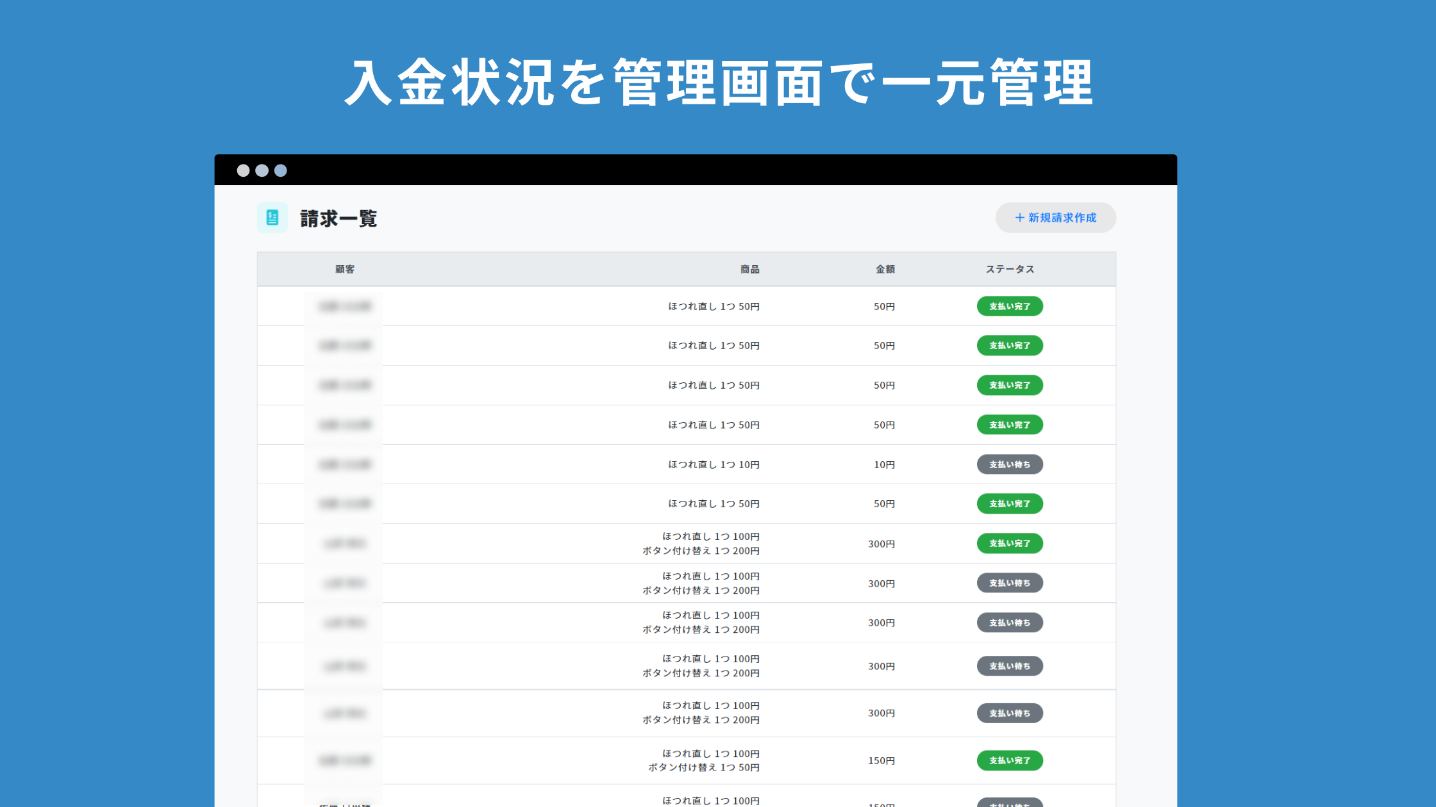This screenshot has width=1436, height=807.
Task: Click the middle dot in the window title bar
Action: (x=262, y=170)
